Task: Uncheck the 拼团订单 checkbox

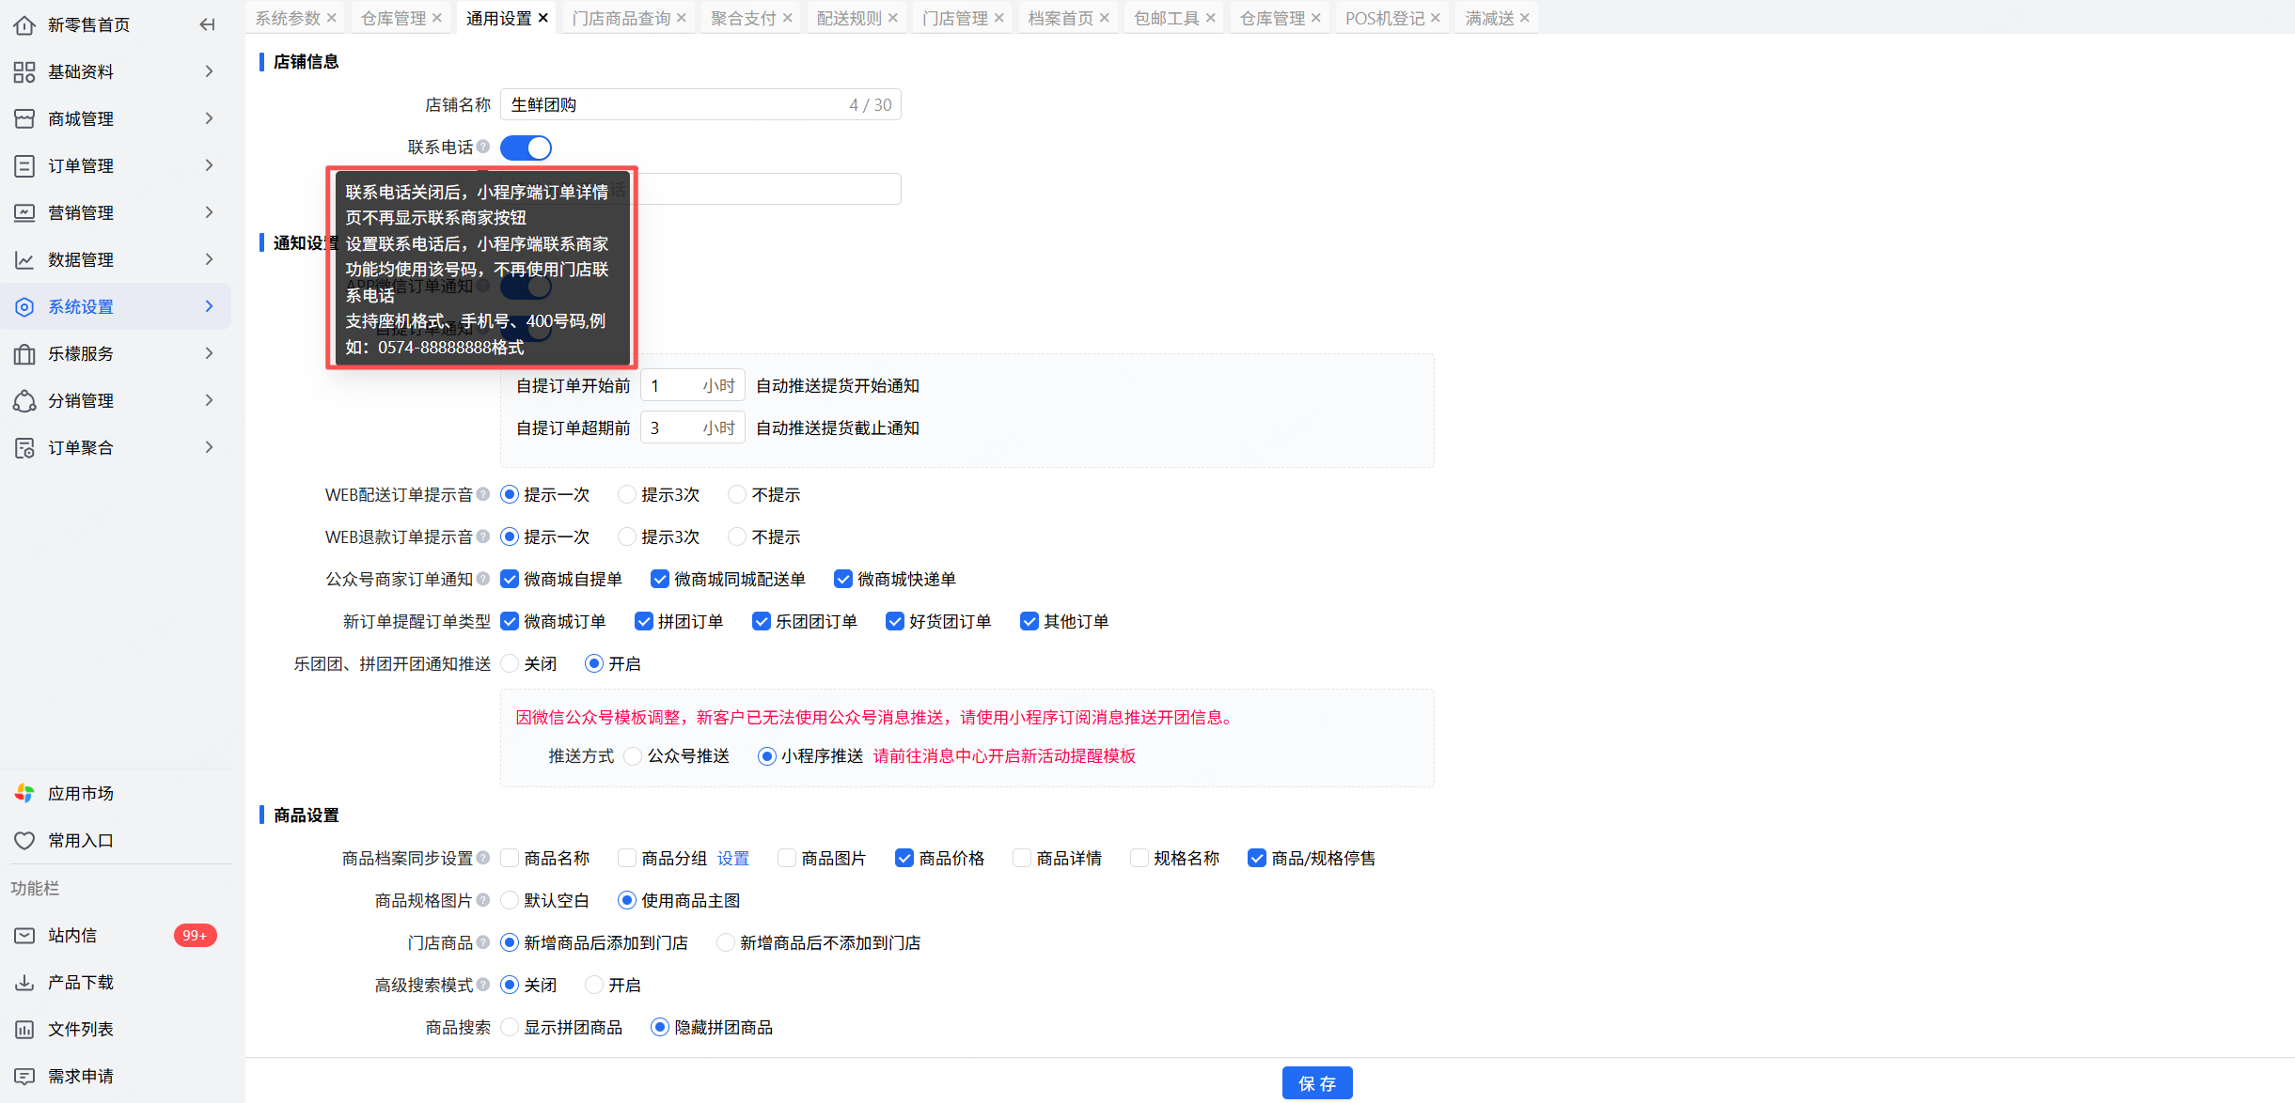Action: [x=644, y=621]
